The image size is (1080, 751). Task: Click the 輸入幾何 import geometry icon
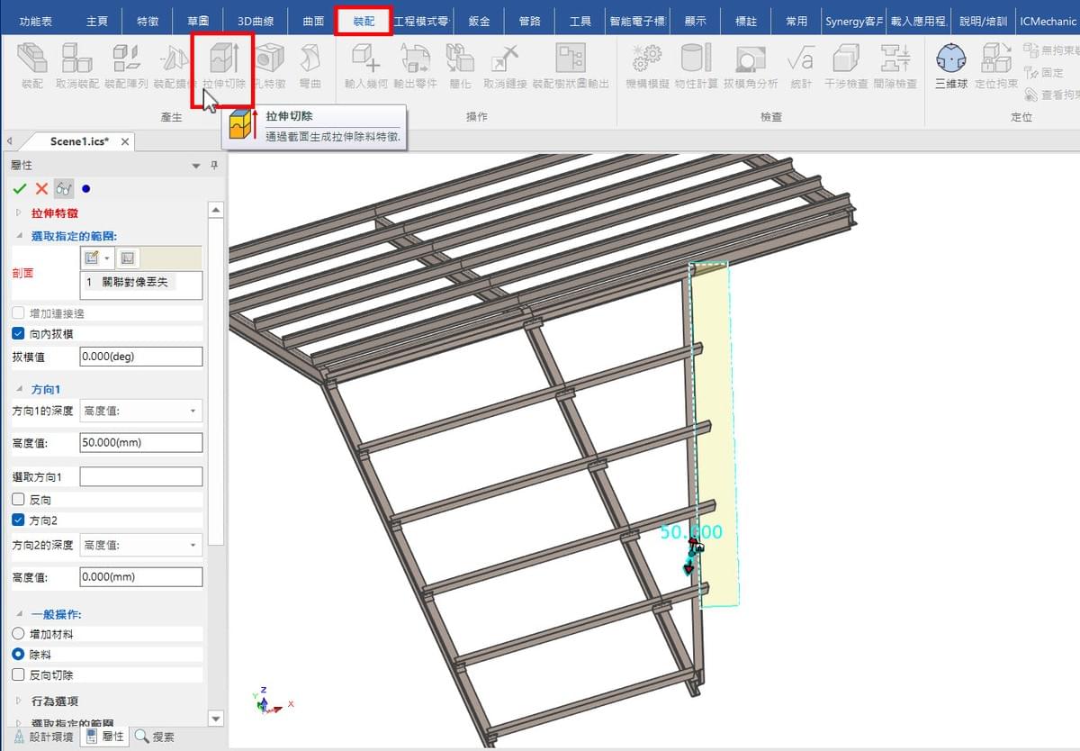coord(365,59)
